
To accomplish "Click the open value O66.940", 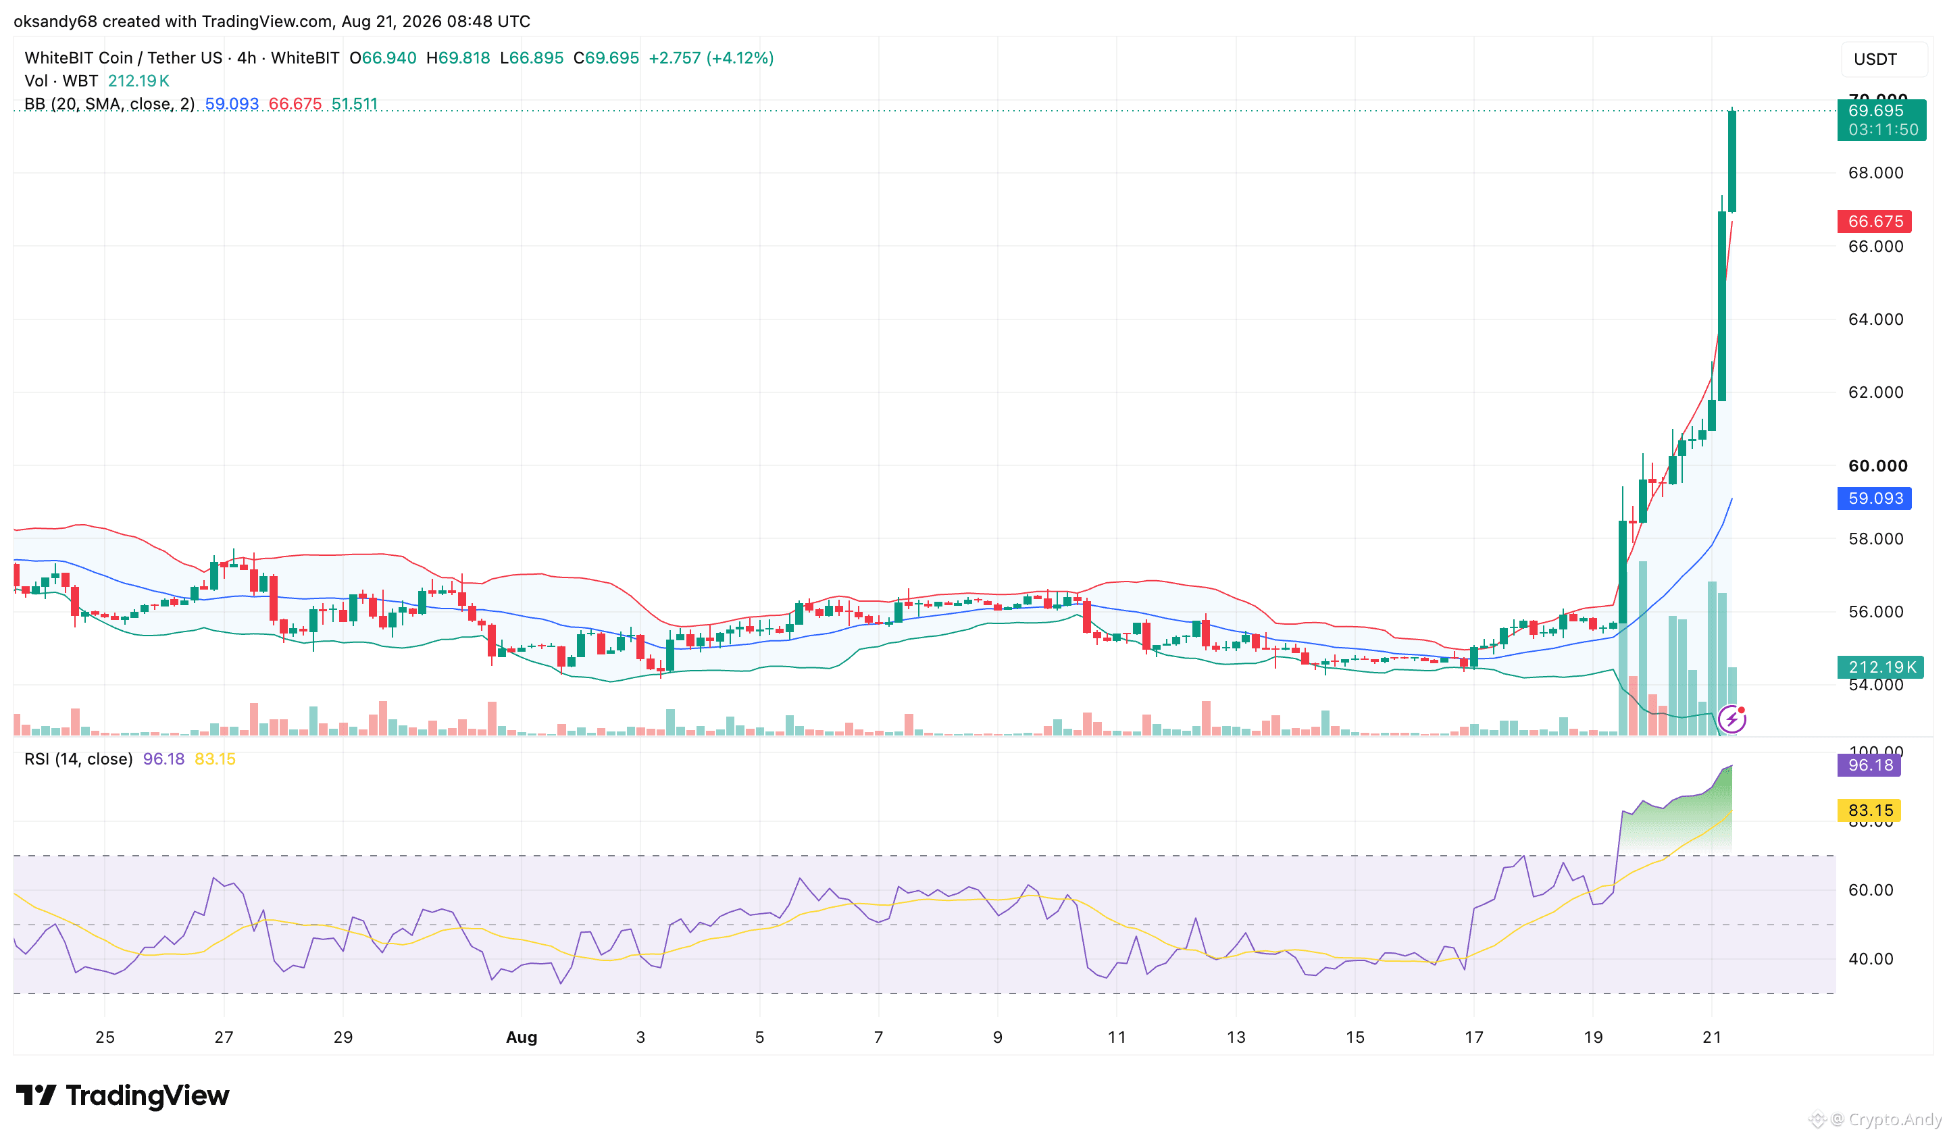I will point(382,58).
